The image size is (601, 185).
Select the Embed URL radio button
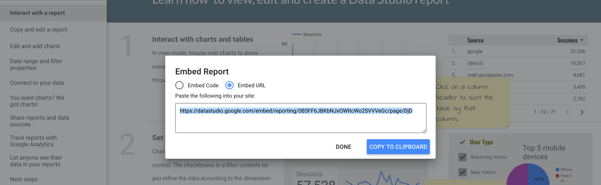[x=230, y=85]
